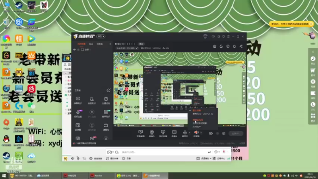
Task: Open the 弹幕秀 tool in toolbox
Action: (106, 127)
